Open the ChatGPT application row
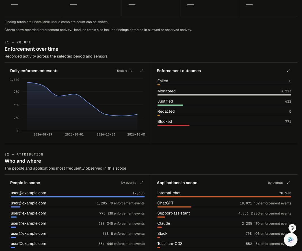Image resolution: width=302 pixels, height=251 pixels. tap(224, 204)
